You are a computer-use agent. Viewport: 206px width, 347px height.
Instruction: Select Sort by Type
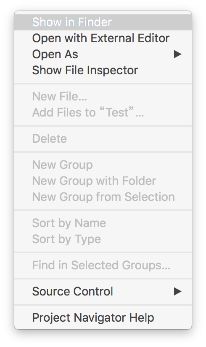[103, 239]
